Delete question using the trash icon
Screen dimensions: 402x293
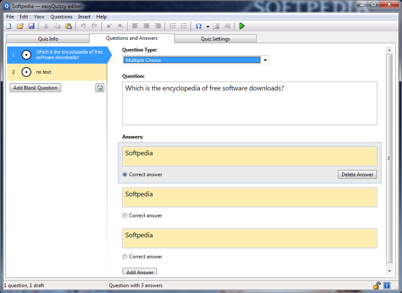(x=100, y=88)
